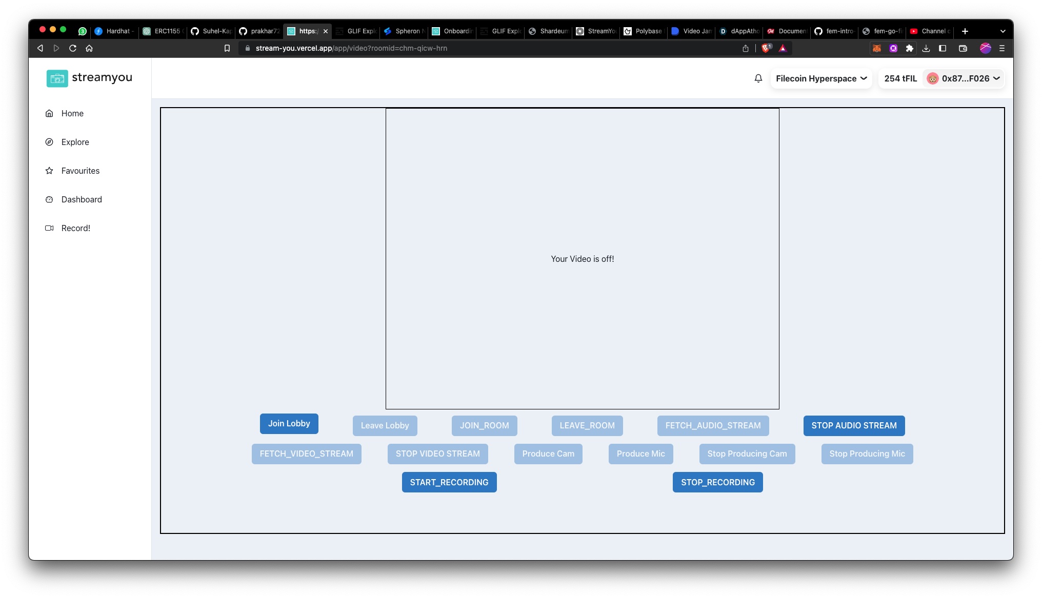Toggle audio with STOP AUDIO STREAM
Image resolution: width=1042 pixels, height=598 pixels.
click(x=854, y=425)
